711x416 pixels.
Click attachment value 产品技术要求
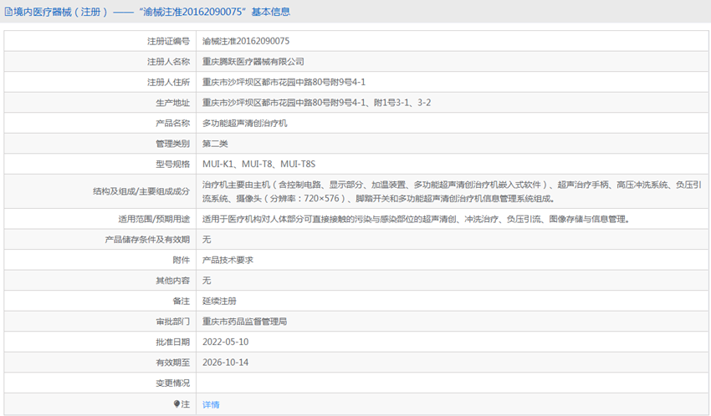click(x=228, y=260)
